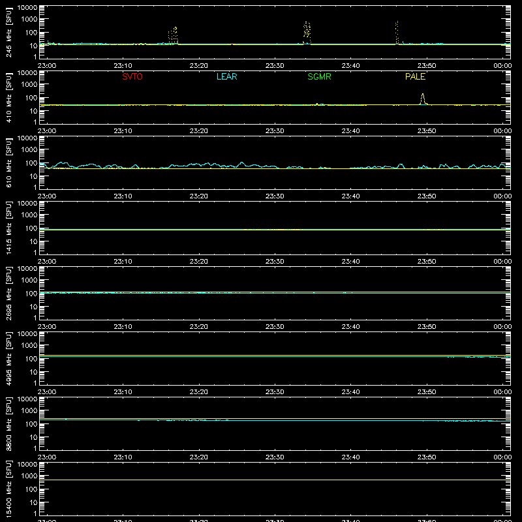Click the 245 MHz burst near 23:46
The height and width of the screenshot is (522, 522).
pyautogui.click(x=397, y=33)
